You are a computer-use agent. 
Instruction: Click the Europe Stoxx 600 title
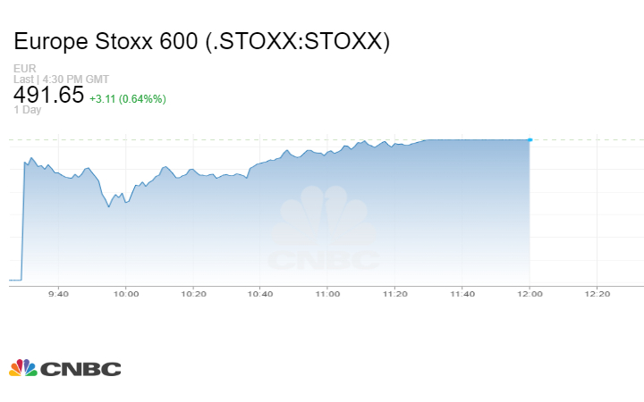click(201, 42)
